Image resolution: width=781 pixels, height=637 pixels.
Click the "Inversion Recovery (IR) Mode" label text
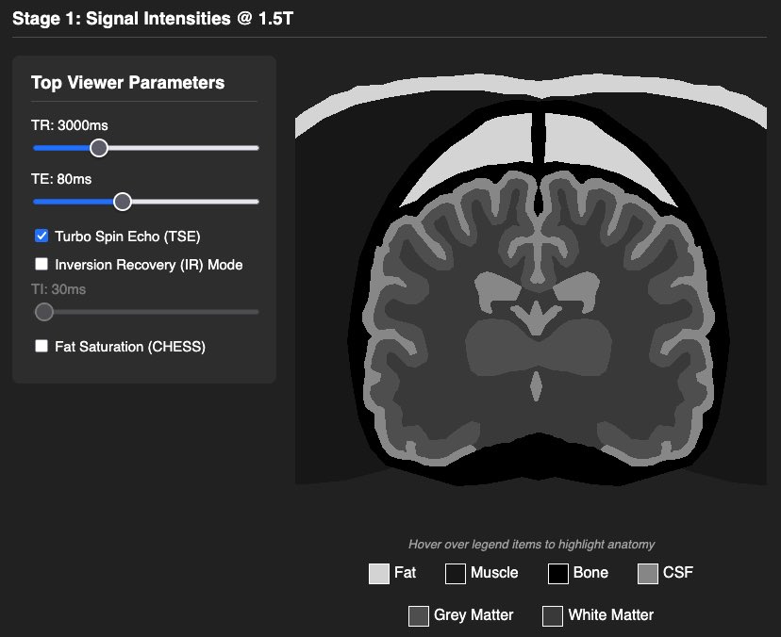(x=149, y=265)
